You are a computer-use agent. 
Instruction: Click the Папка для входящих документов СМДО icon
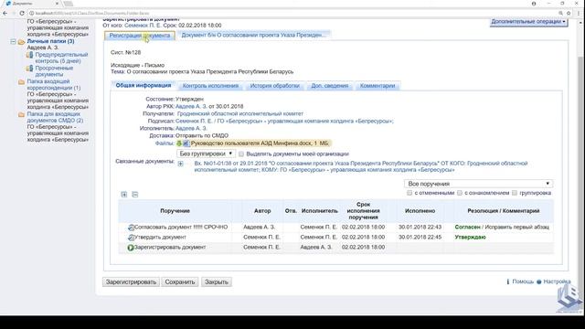tap(22, 114)
